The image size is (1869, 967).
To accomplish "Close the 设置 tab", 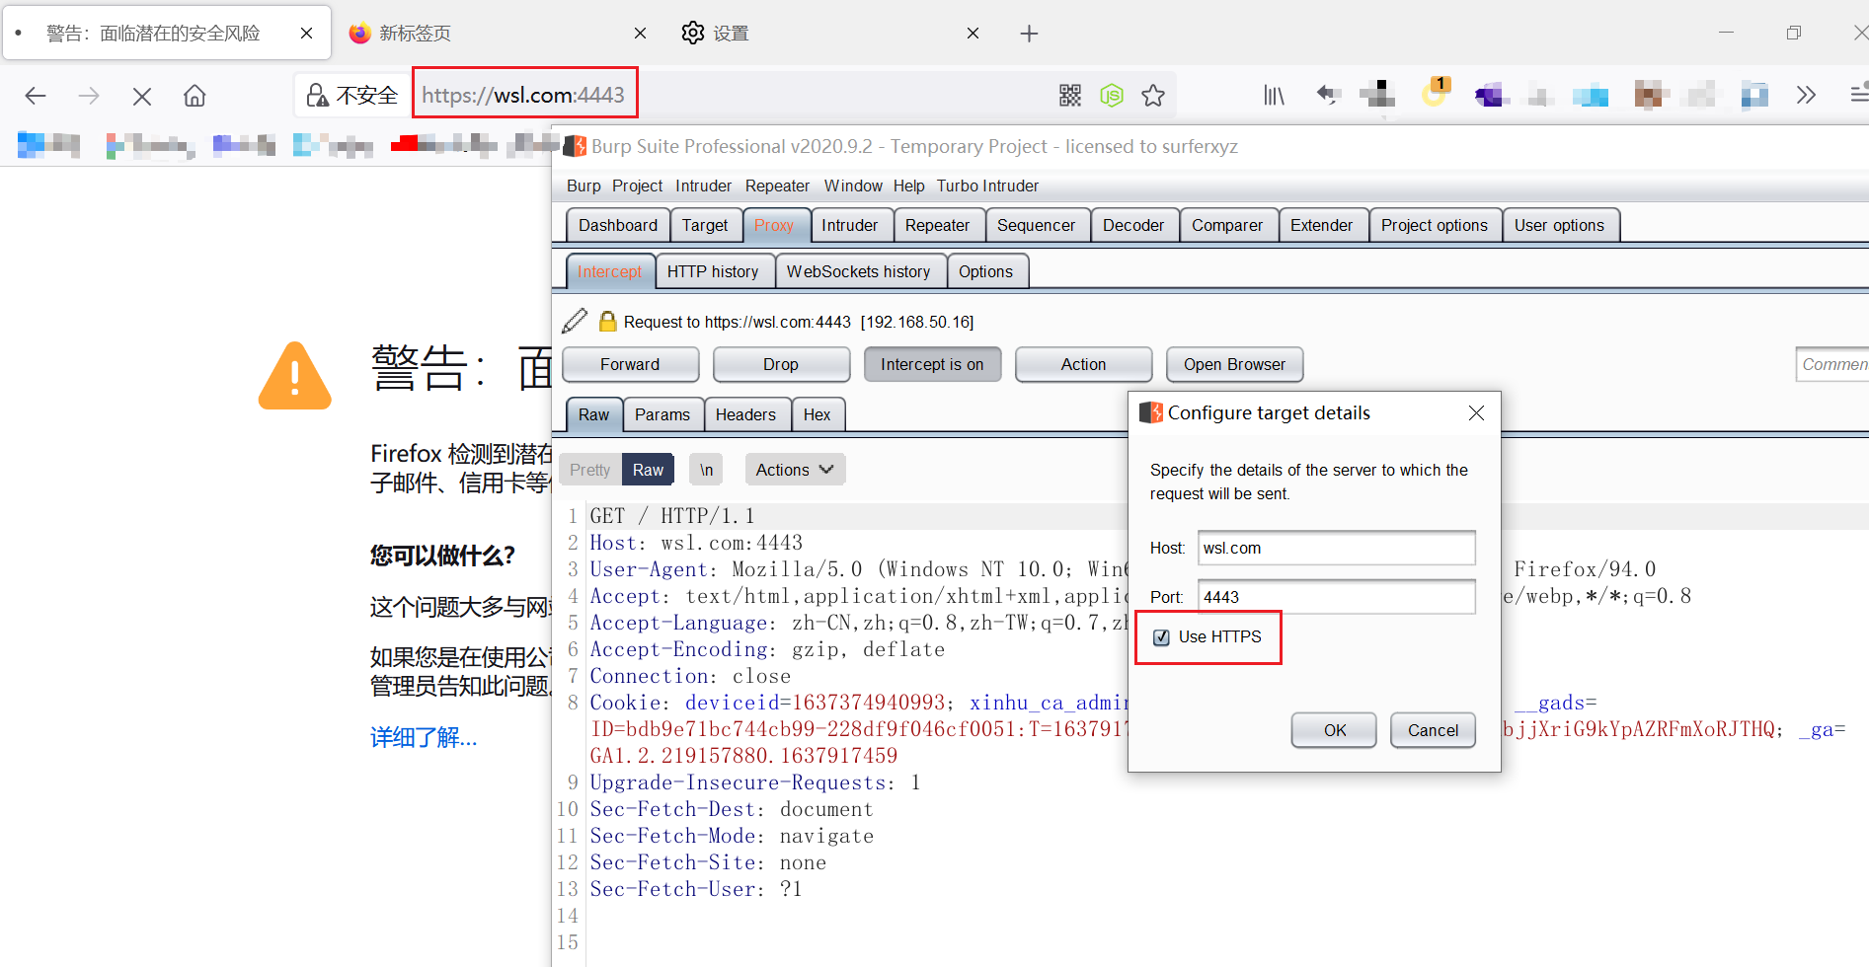I will point(973,34).
